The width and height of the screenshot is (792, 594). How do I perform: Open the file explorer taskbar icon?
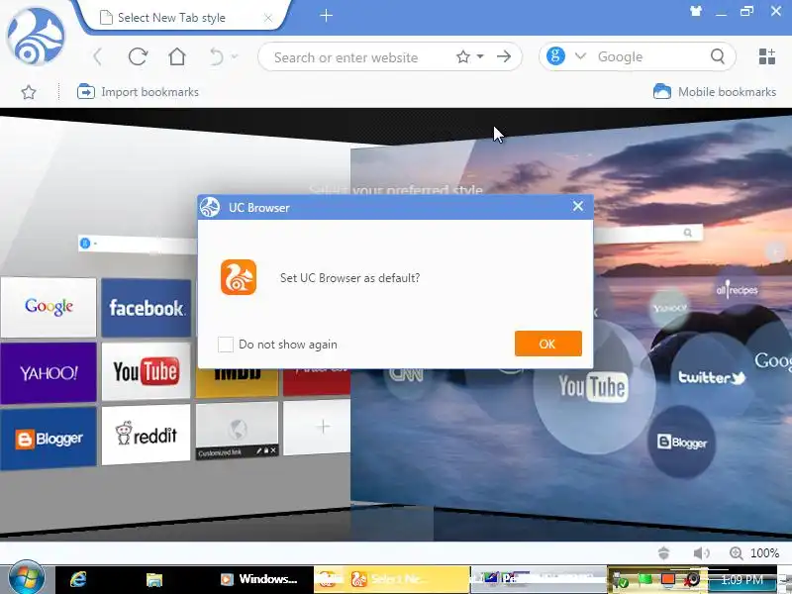[154, 579]
